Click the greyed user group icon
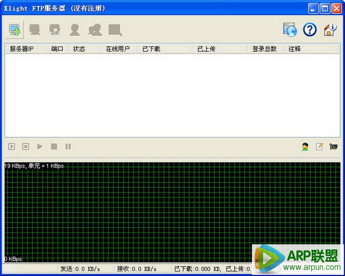The height and width of the screenshot is (276, 345). pyautogui.click(x=95, y=30)
